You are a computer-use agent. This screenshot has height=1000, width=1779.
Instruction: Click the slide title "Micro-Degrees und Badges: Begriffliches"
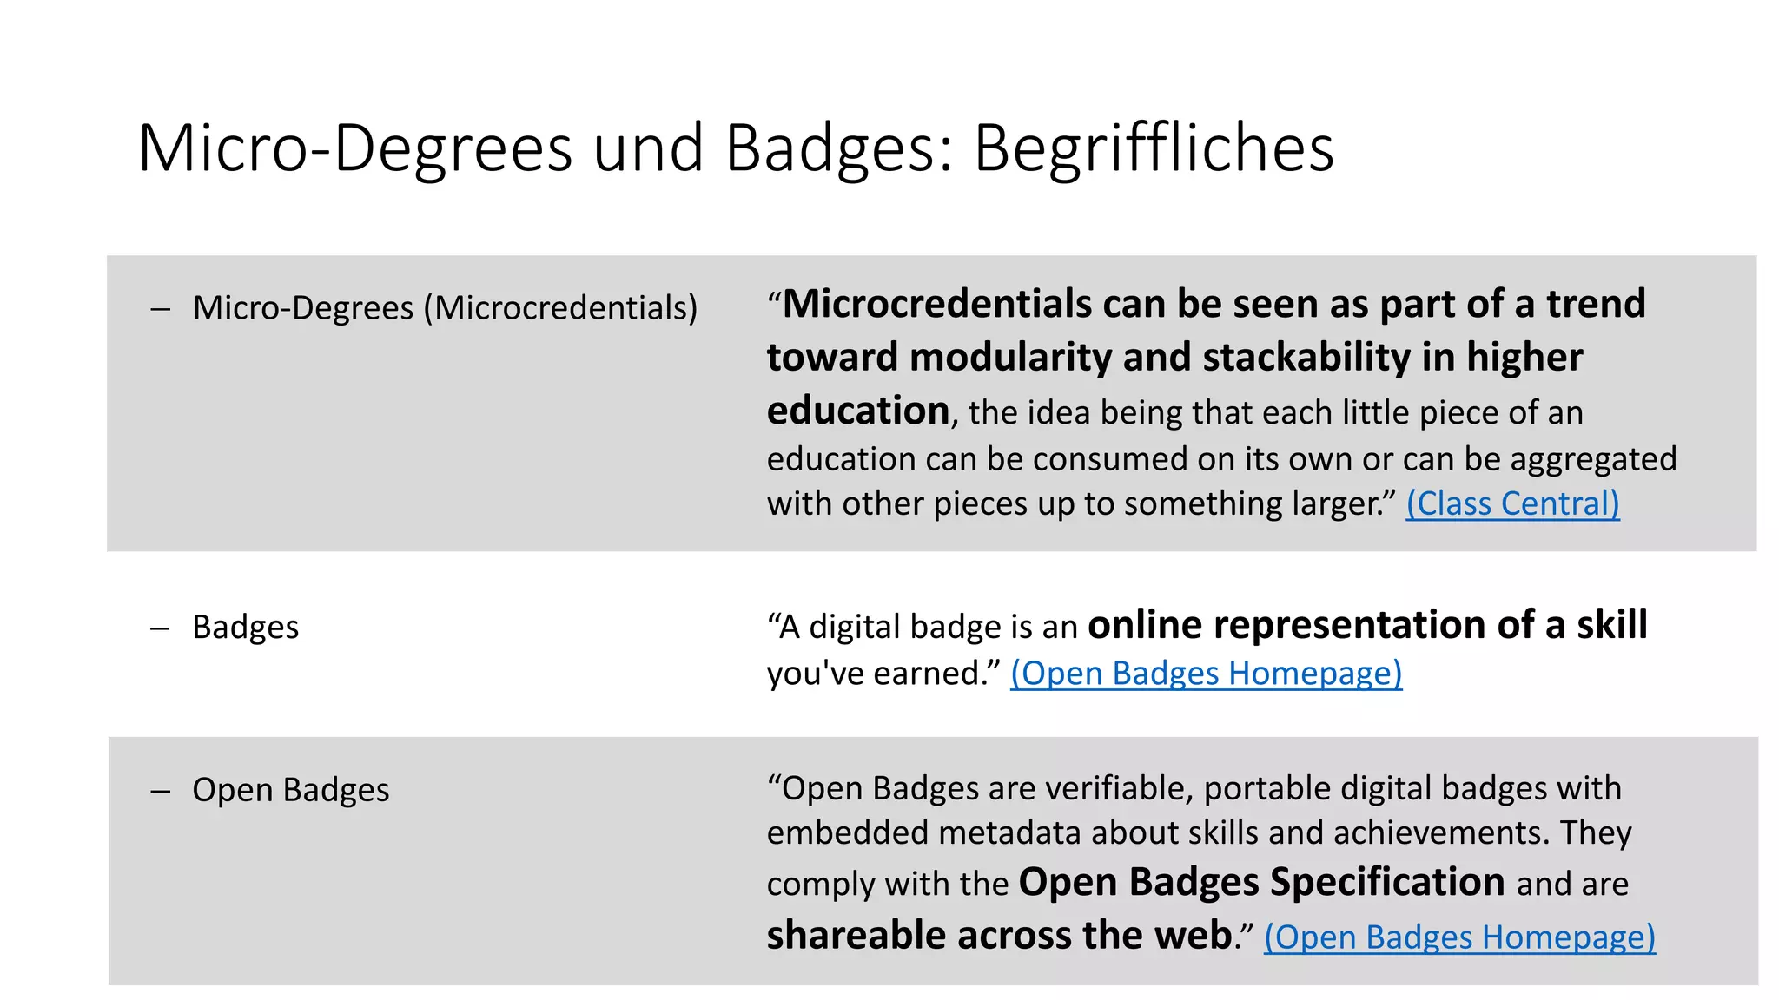[736, 148]
